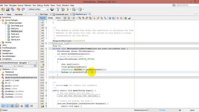Click the Stop Macro Recording icon
Image resolution: width=199 pixels, height=112 pixels.
pos(121,18)
